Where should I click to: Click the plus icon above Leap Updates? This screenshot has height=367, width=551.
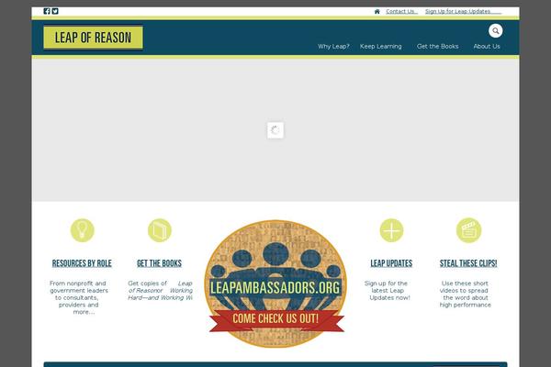[x=391, y=230]
